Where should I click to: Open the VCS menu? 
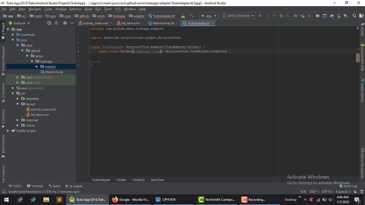118,9
